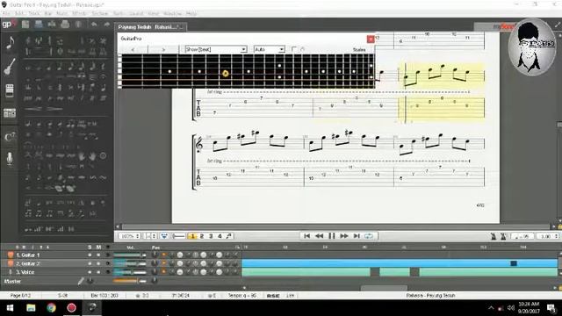Open the Lyrics microphone panel icon
The image size is (562, 316).
(10, 158)
